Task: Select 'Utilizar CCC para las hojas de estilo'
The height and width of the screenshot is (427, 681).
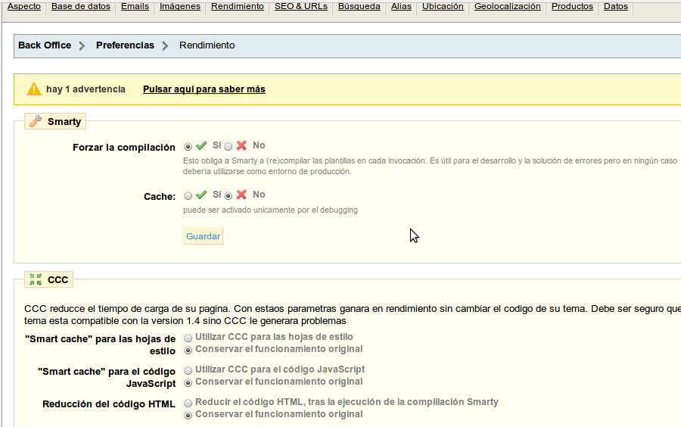Action: [x=188, y=338]
